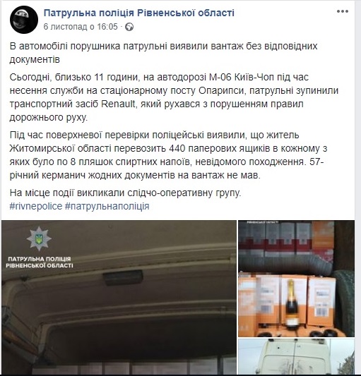
Task: Click the headline paragraph about вантаж без документів
Action: pos(163,52)
